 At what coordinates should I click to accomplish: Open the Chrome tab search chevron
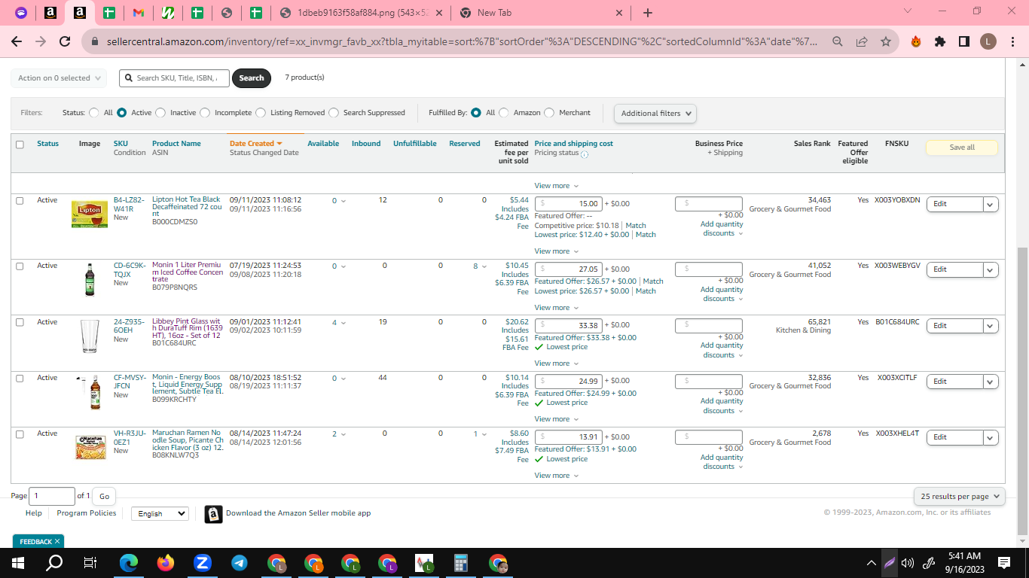(907, 11)
